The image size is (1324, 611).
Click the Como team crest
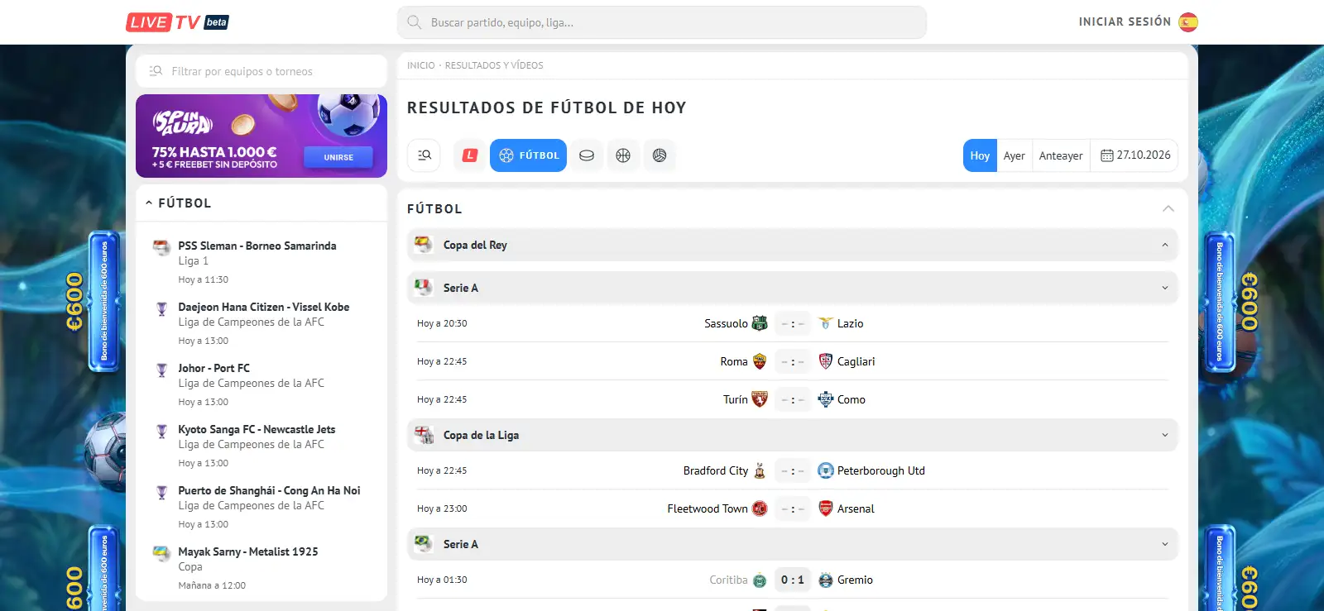pyautogui.click(x=825, y=399)
